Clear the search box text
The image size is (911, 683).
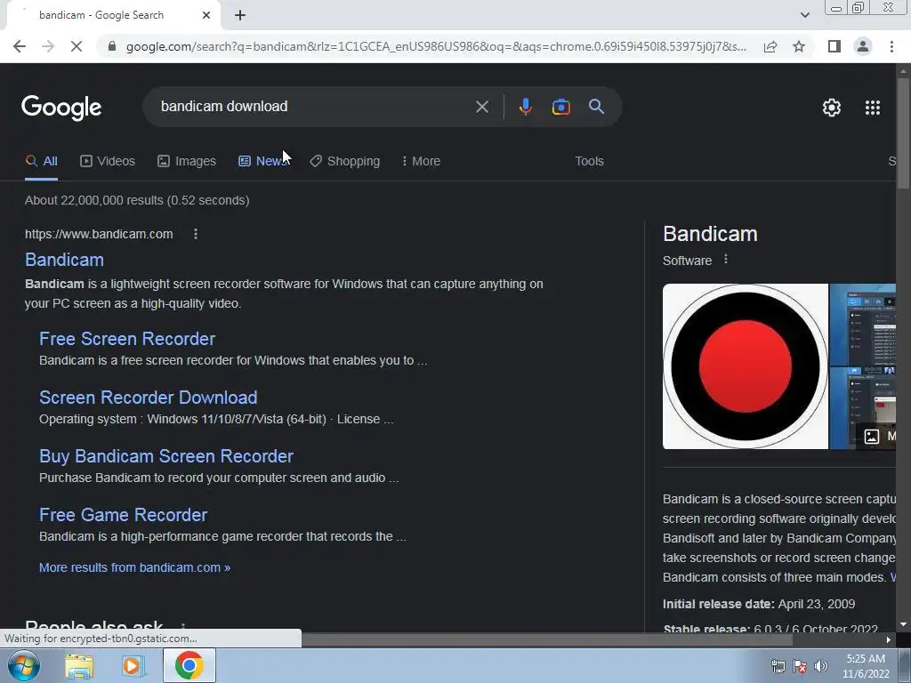[x=481, y=107]
